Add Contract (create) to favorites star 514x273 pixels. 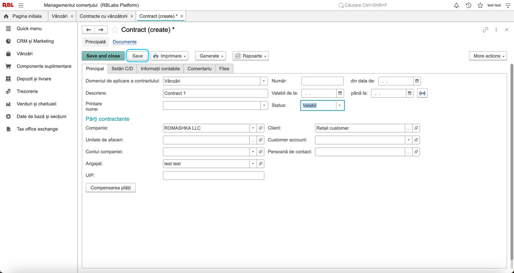tap(115, 30)
